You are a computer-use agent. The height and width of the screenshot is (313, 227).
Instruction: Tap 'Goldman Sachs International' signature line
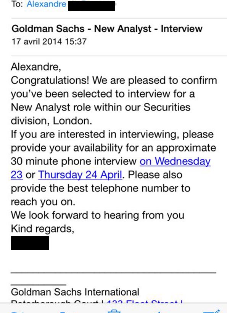(75, 292)
